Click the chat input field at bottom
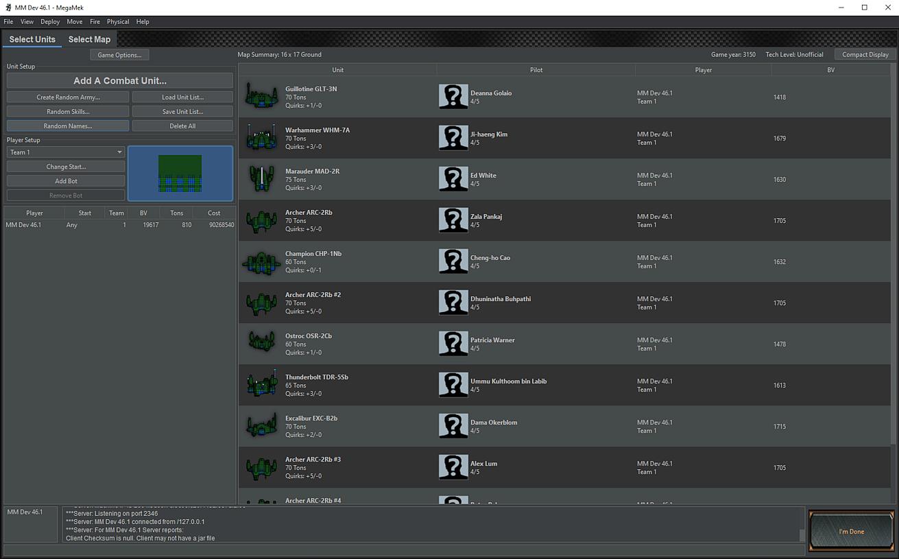 coord(403,550)
